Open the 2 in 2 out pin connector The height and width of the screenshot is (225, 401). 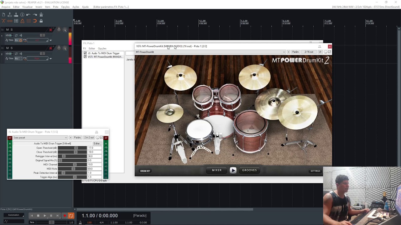[89, 137]
